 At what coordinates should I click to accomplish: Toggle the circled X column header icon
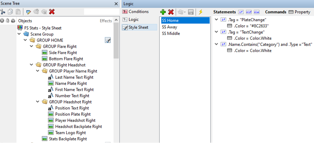pyautogui.click(x=2, y=21)
